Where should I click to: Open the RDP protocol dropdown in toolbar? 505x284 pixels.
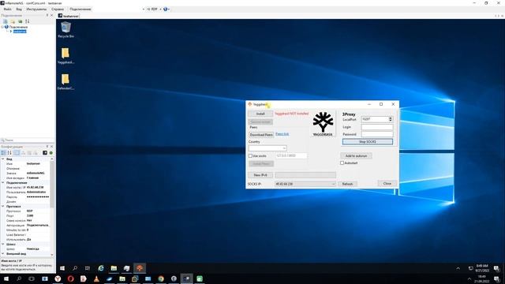(155, 9)
